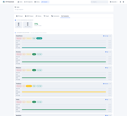Rate Clarity as Moderate

pyautogui.click(x=29, y=102)
